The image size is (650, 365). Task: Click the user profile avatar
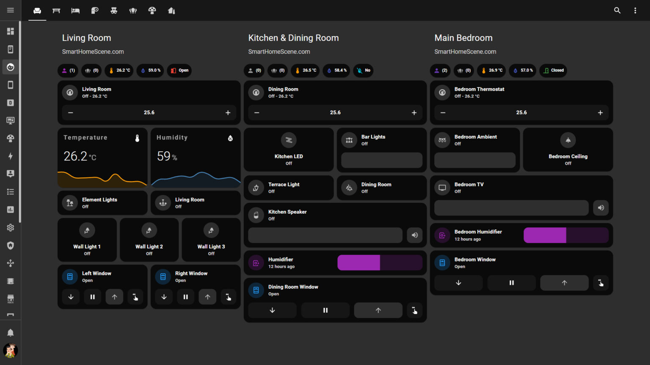click(x=11, y=350)
